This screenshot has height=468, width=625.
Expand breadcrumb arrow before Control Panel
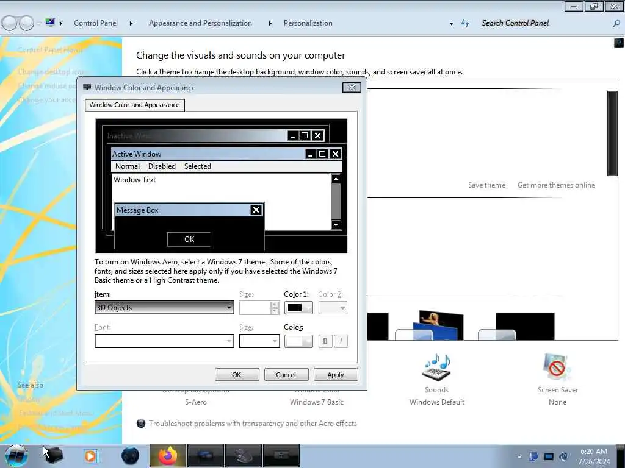coord(61,24)
